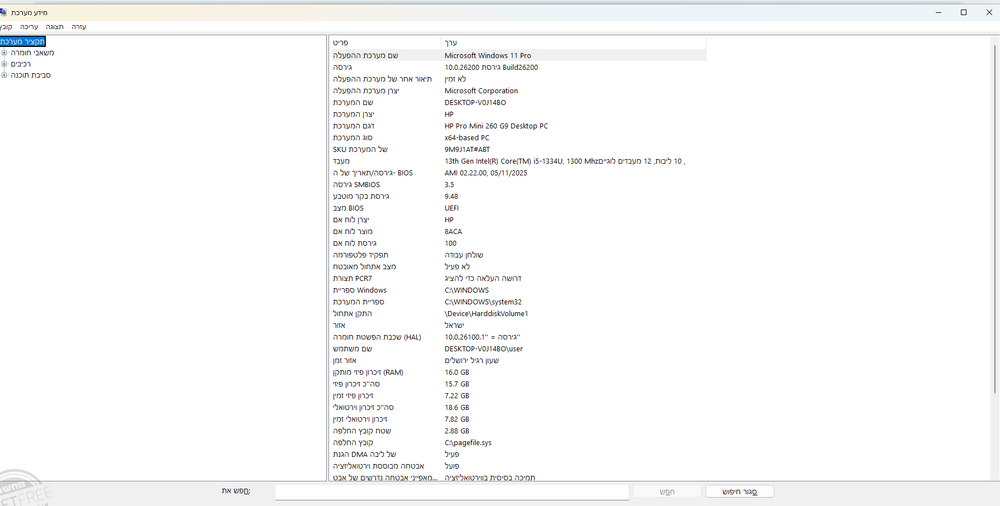Expand the משאבי חומרה tree node
This screenshot has width=1000, height=506.
[4, 52]
